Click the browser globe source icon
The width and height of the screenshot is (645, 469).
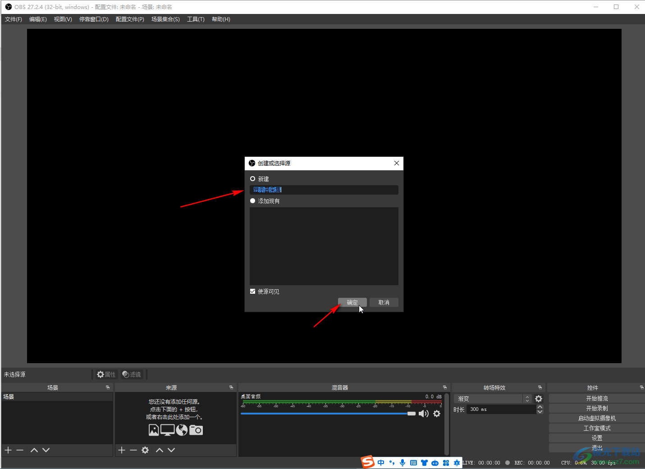tap(182, 430)
